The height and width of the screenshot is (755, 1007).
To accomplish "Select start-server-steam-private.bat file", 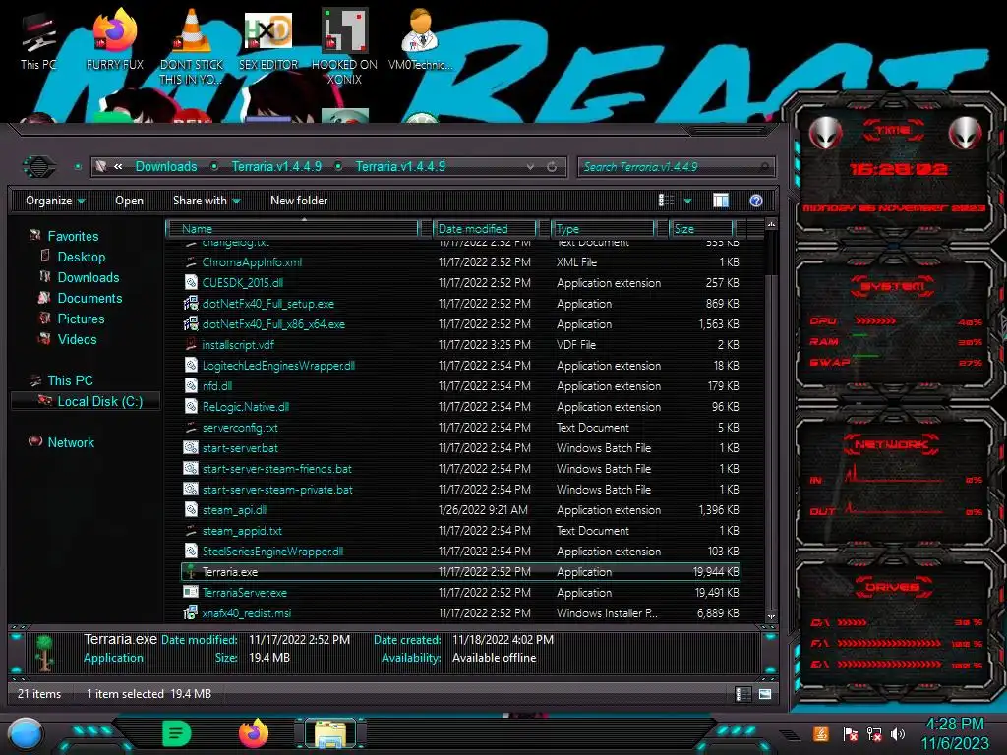I will pos(277,490).
